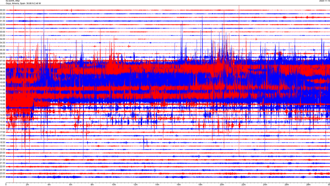
Task: Select the 22:30 time label
Action: tap(2, 170)
